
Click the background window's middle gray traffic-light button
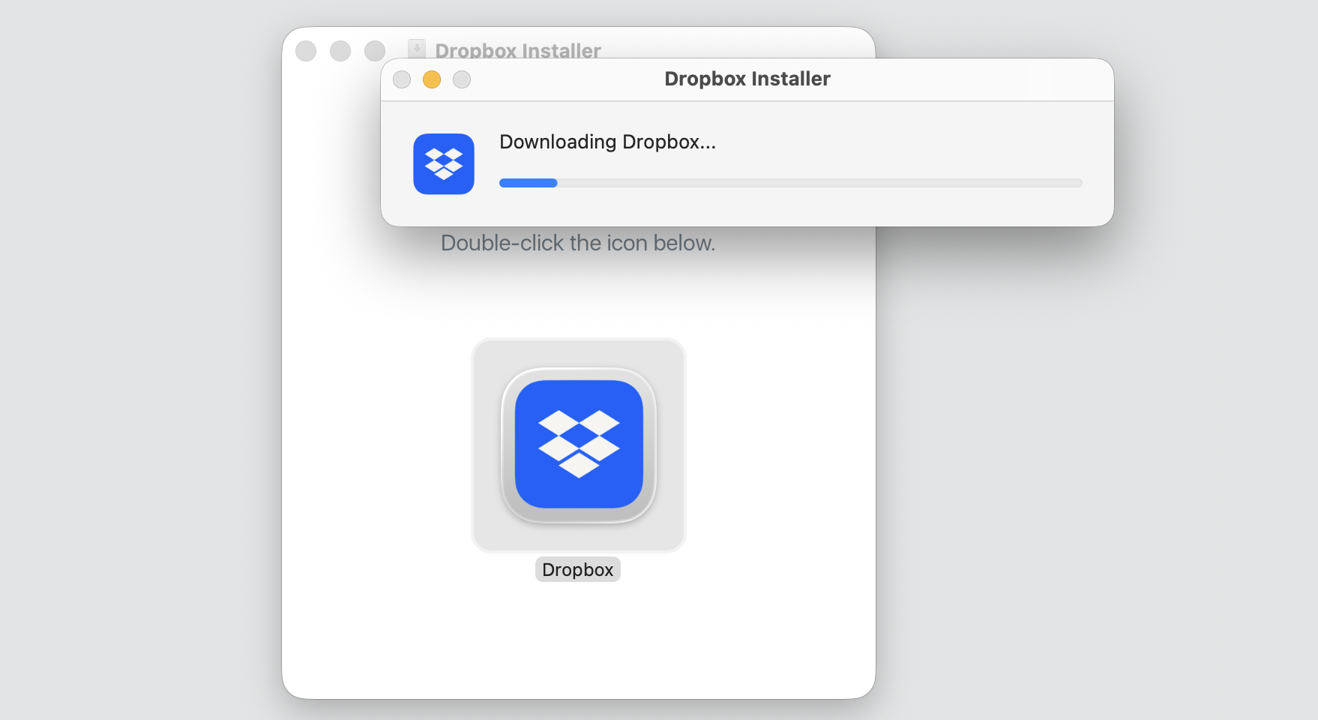point(340,51)
